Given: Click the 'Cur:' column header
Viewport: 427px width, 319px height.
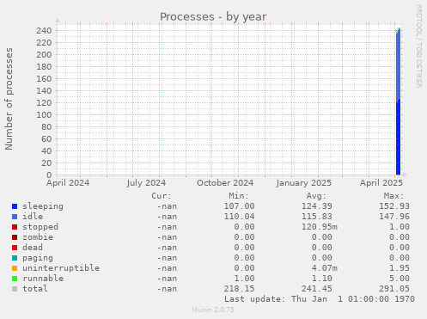Looking at the screenshot, I should [x=162, y=196].
